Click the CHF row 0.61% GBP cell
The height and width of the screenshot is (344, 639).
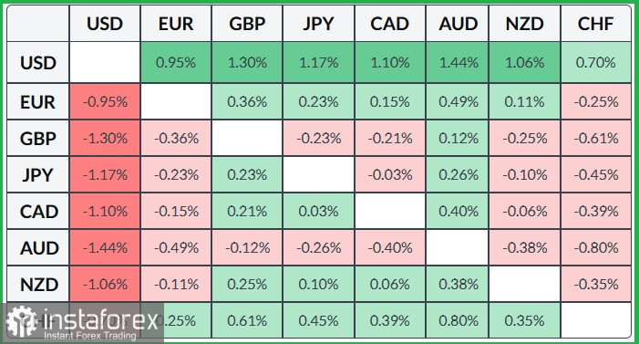tap(247, 320)
